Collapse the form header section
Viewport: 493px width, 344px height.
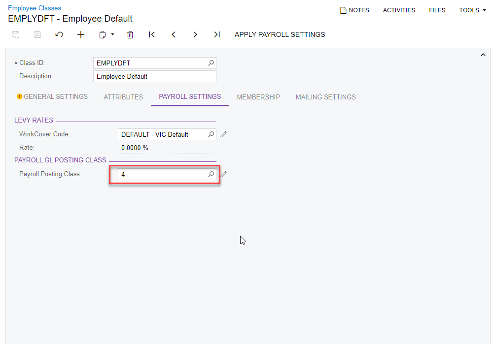click(x=483, y=55)
